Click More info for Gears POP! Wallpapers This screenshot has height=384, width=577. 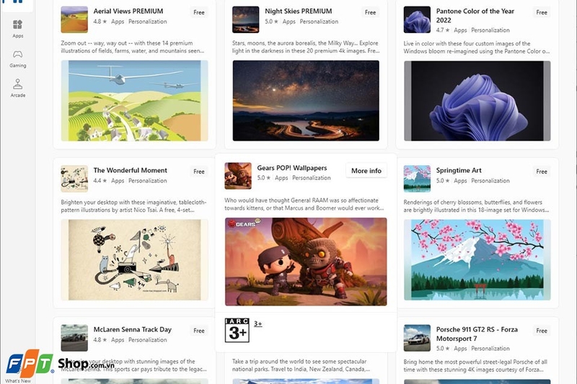point(366,171)
